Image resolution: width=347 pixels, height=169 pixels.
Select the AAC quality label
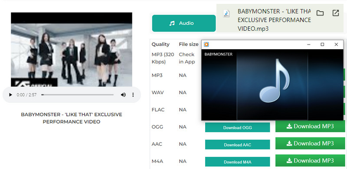tap(157, 144)
